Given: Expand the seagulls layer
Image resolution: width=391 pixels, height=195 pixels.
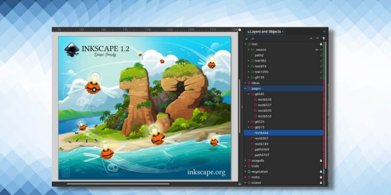Looking at the screenshot, I should click(245, 161).
